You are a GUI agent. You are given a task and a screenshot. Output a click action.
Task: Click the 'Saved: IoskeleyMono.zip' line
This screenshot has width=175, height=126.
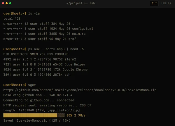(x=37, y=120)
